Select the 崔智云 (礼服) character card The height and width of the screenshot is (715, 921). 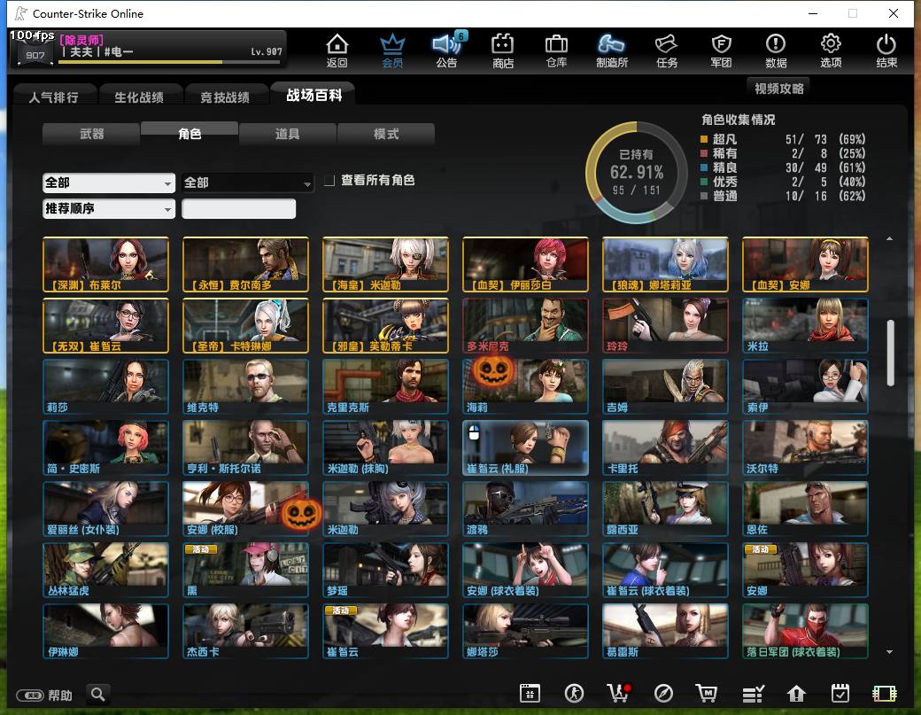[x=525, y=447]
